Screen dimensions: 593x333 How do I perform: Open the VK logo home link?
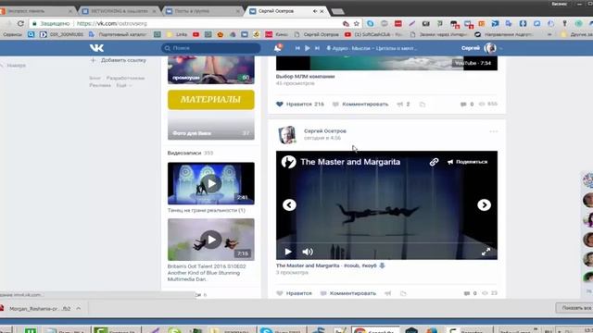point(96,48)
